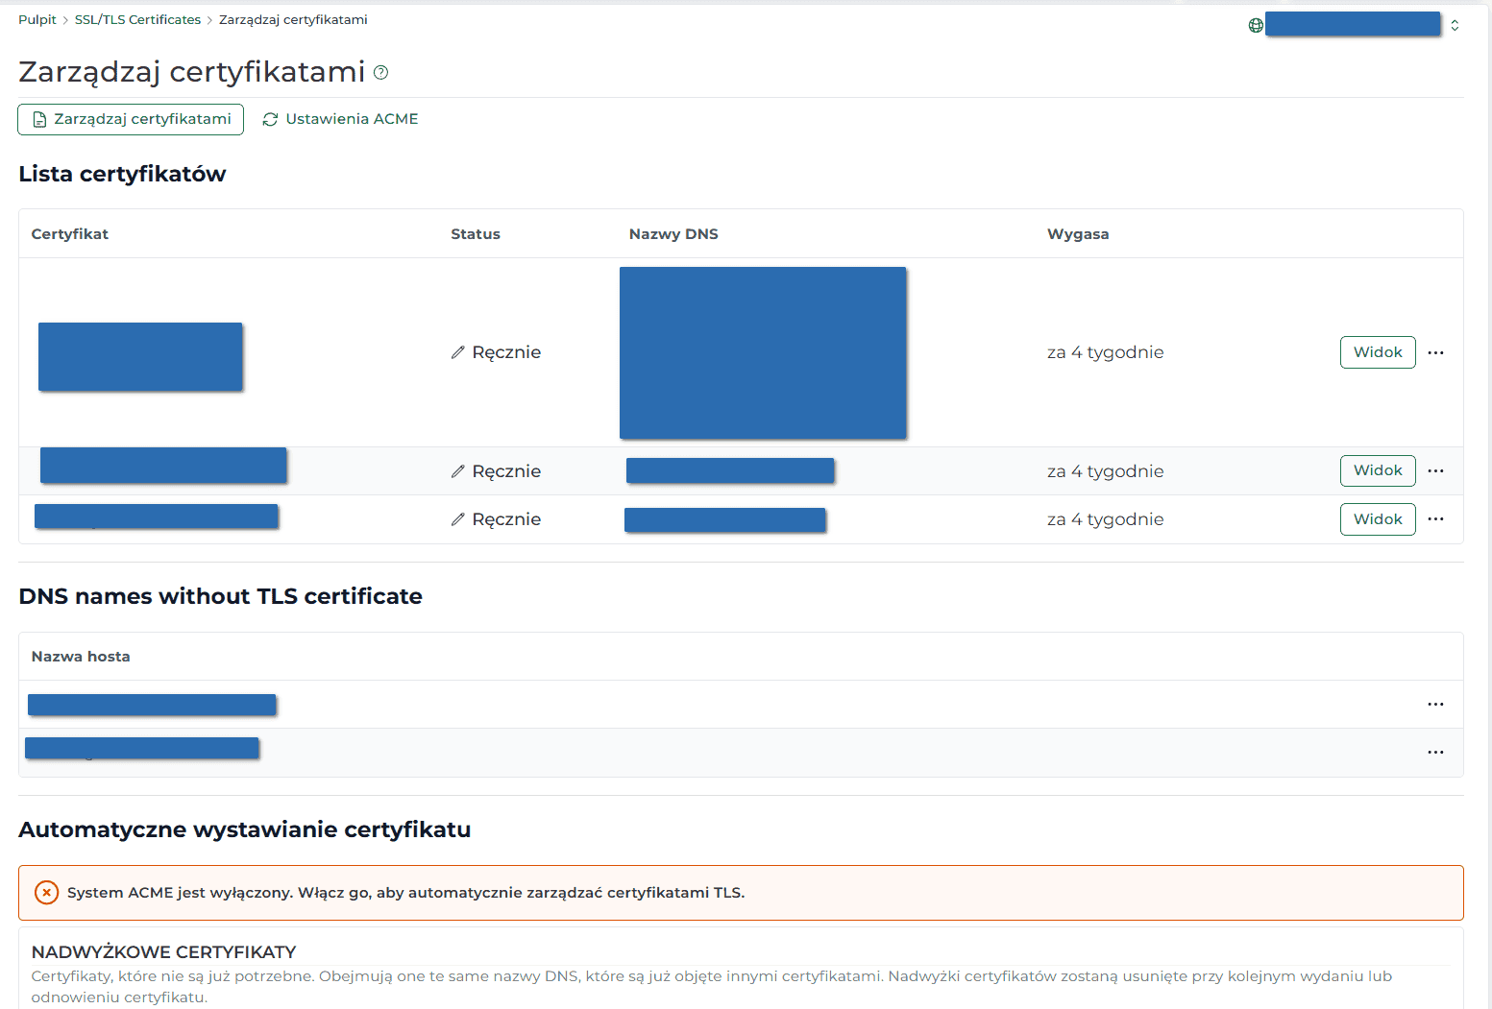Click the Nazwy DNS column header
Viewport: 1492px width, 1009px height.
(x=673, y=234)
